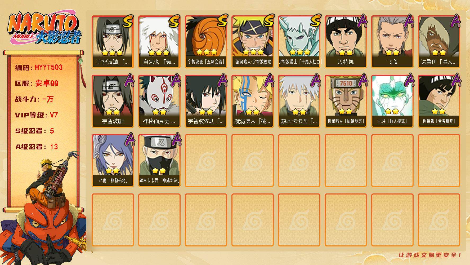Click the 神秘面具男 masked ninja card
This screenshot has height=265, width=470.
tap(159, 101)
